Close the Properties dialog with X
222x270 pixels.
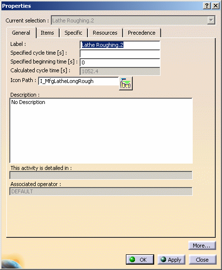click(x=216, y=6)
